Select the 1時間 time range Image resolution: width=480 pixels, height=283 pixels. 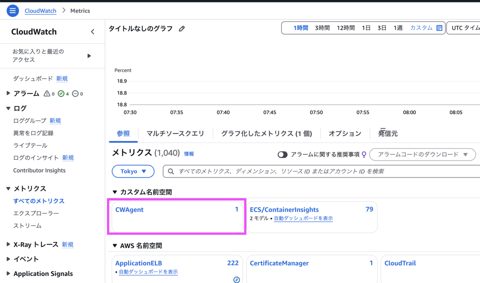(x=301, y=28)
